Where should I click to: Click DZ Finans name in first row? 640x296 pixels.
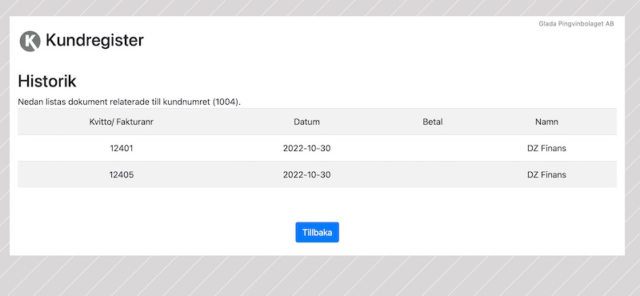pos(546,148)
